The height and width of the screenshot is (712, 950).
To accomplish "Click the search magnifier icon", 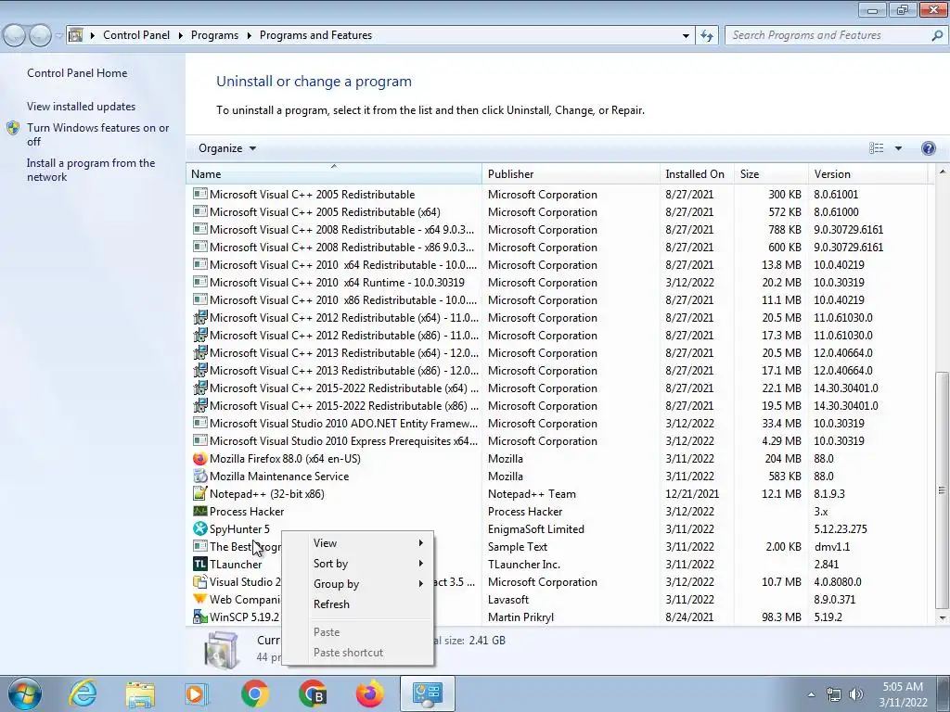I will coord(937,36).
